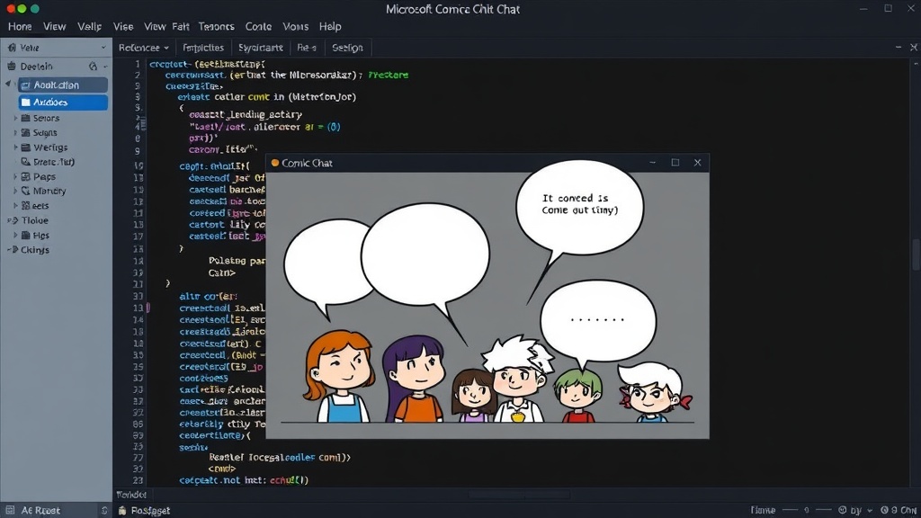This screenshot has width=921, height=518.
Task: Open the Conte menu
Action: point(258,26)
